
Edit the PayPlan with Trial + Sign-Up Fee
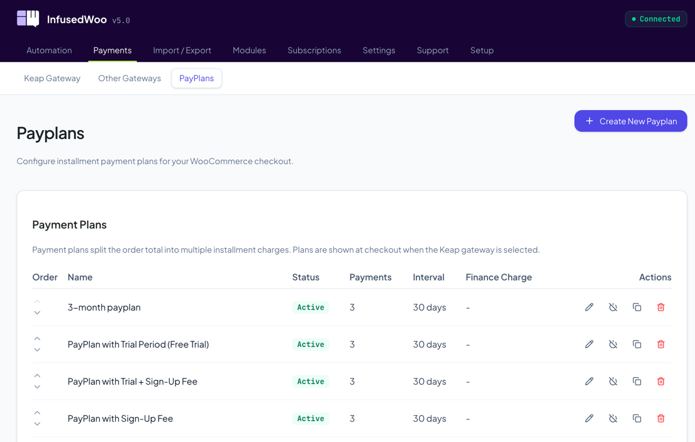tap(589, 381)
